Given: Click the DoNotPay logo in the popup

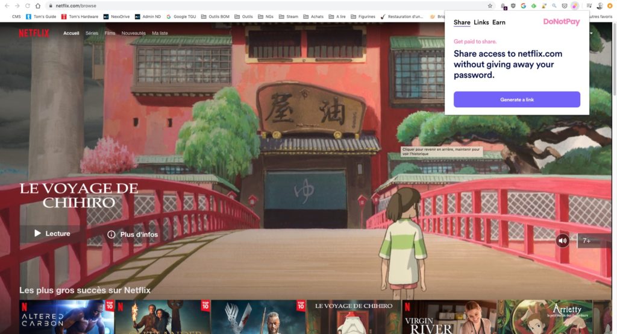Looking at the screenshot, I should click(x=562, y=22).
